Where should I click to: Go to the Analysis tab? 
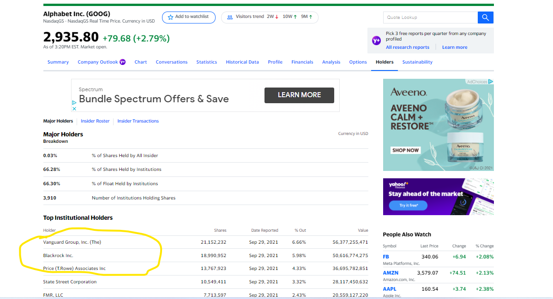331,62
